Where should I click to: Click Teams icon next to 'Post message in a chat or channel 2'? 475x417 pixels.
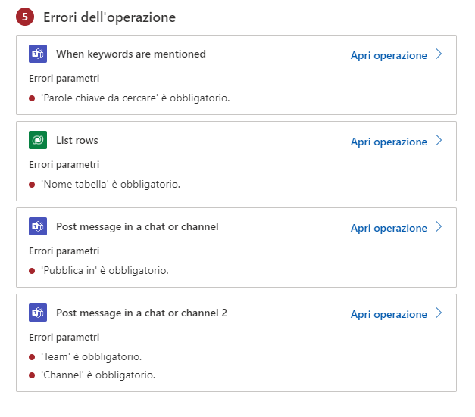(38, 313)
